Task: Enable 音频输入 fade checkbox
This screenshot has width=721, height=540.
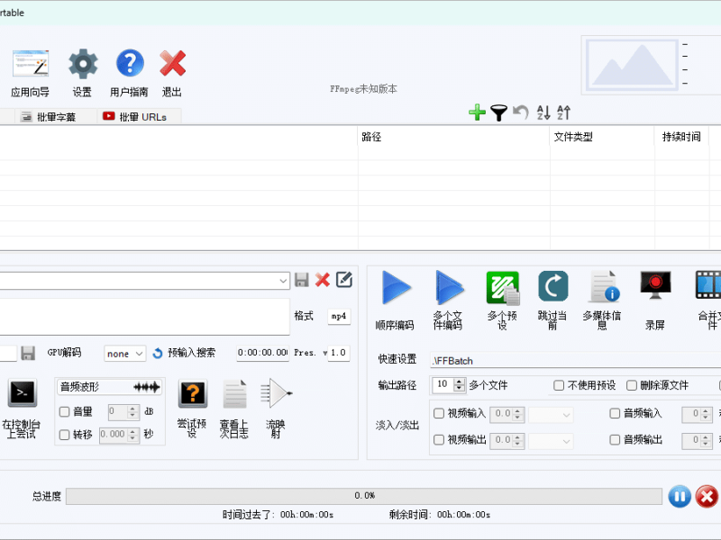Action: pos(615,413)
